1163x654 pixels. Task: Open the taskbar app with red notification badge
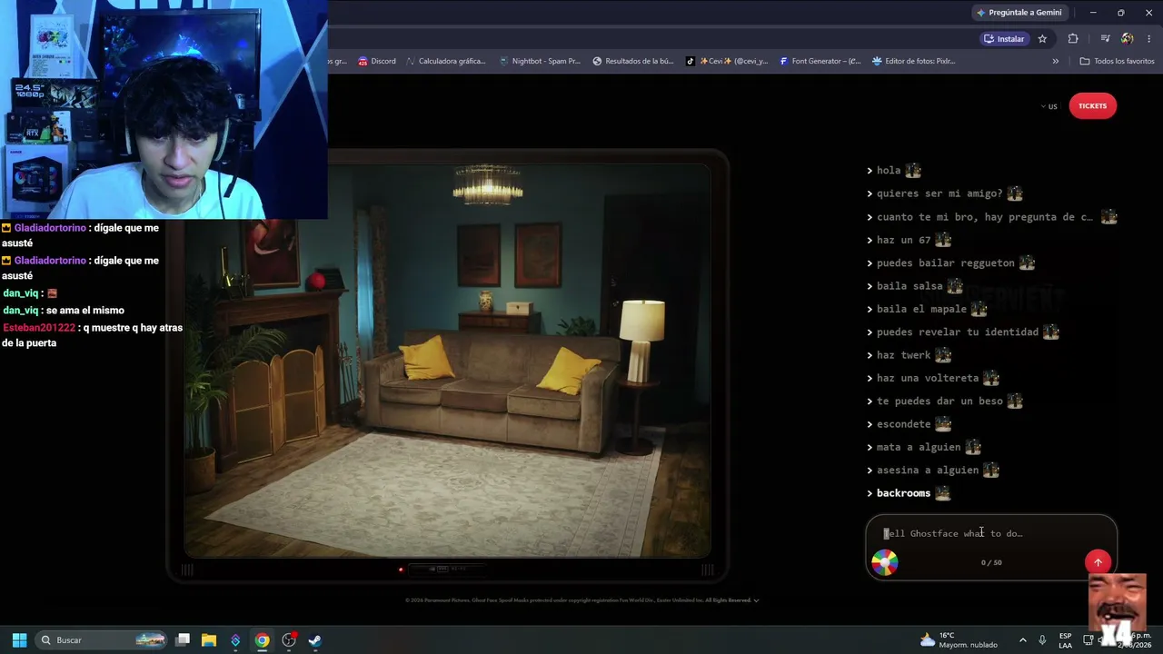tap(289, 640)
